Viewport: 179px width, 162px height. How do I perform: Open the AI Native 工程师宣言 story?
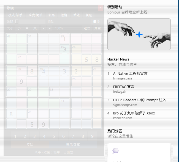(130, 73)
